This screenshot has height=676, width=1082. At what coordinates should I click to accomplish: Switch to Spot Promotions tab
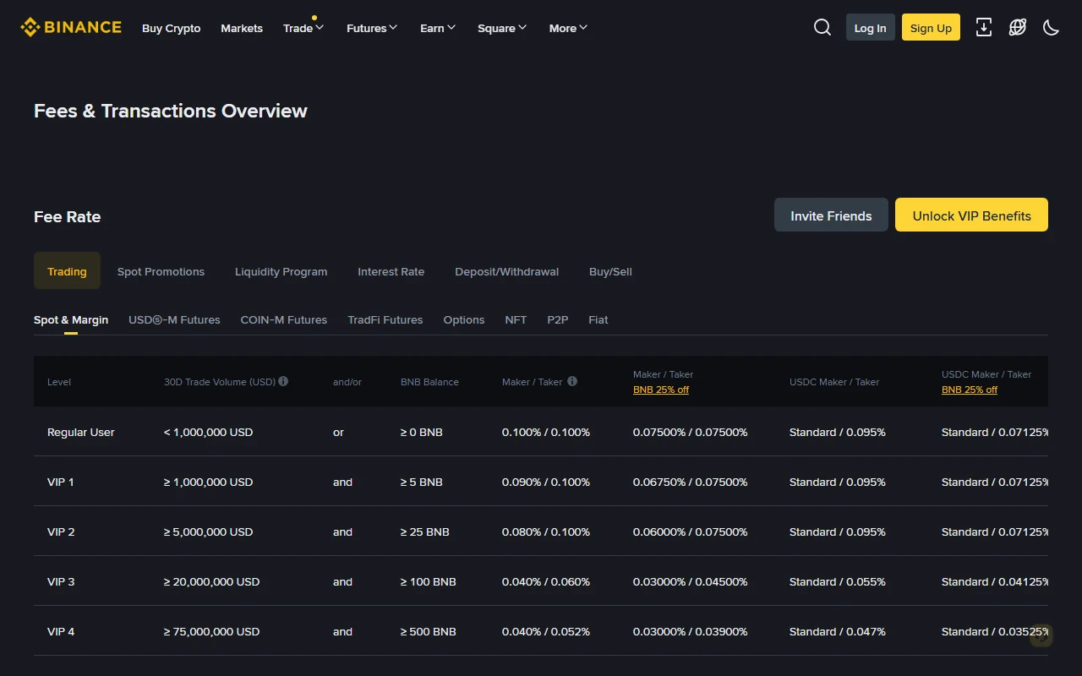pos(161,271)
